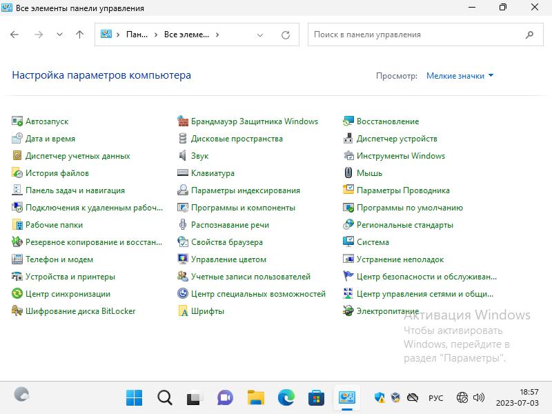Open Программы по умолчанию link

click(x=409, y=208)
